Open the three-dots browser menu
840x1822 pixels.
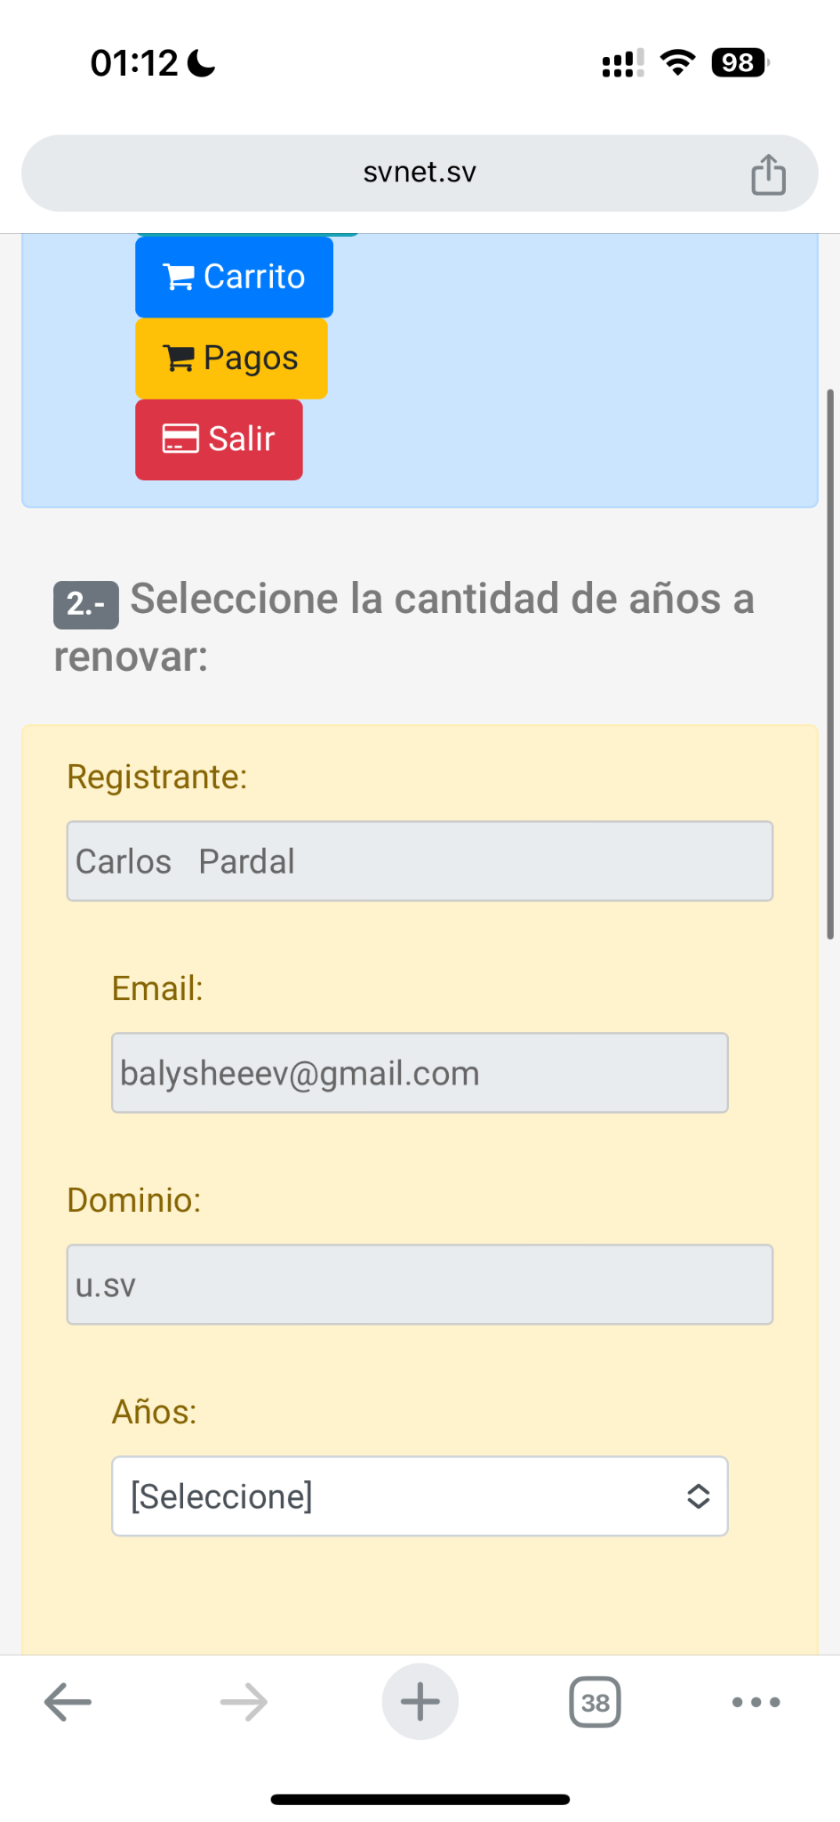point(756,1702)
